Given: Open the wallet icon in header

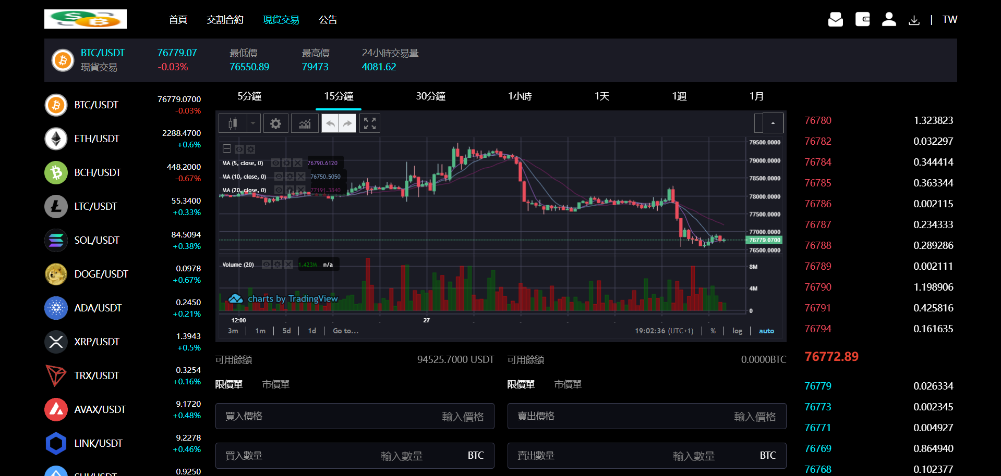Looking at the screenshot, I should [x=862, y=20].
